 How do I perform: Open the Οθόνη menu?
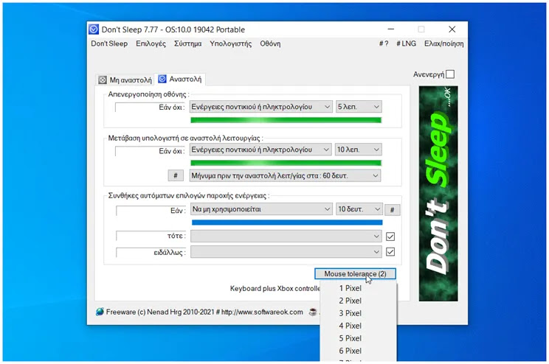(x=270, y=43)
